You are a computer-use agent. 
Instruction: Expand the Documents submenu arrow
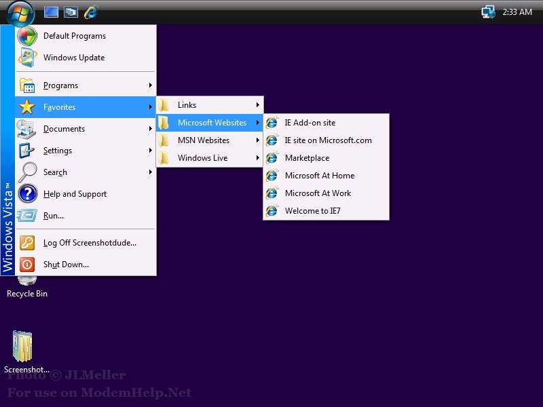tap(150, 129)
